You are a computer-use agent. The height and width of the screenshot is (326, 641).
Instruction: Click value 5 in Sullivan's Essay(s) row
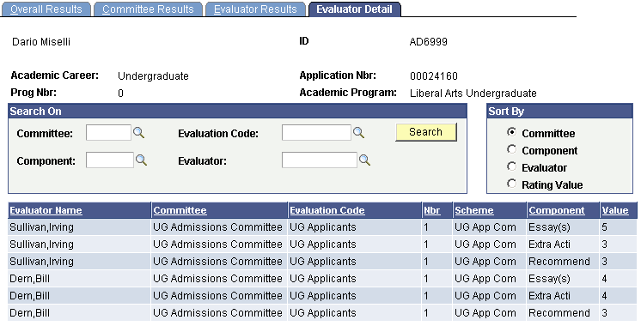(x=605, y=227)
